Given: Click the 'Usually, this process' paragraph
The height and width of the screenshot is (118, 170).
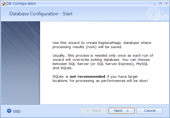Looking at the screenshot, I should click(103, 62).
